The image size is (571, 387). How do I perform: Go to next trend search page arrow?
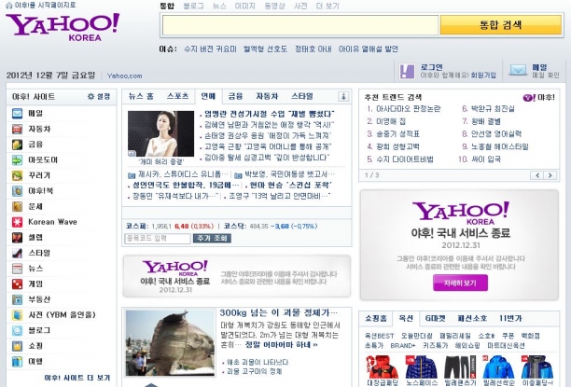coord(550,175)
